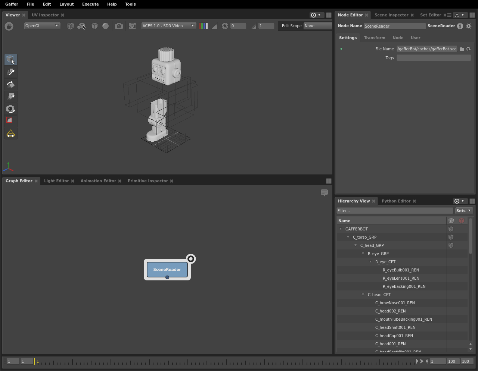478x371 pixels.
Task: Select the Light Position tool in sidebar
Action: click(x=11, y=133)
